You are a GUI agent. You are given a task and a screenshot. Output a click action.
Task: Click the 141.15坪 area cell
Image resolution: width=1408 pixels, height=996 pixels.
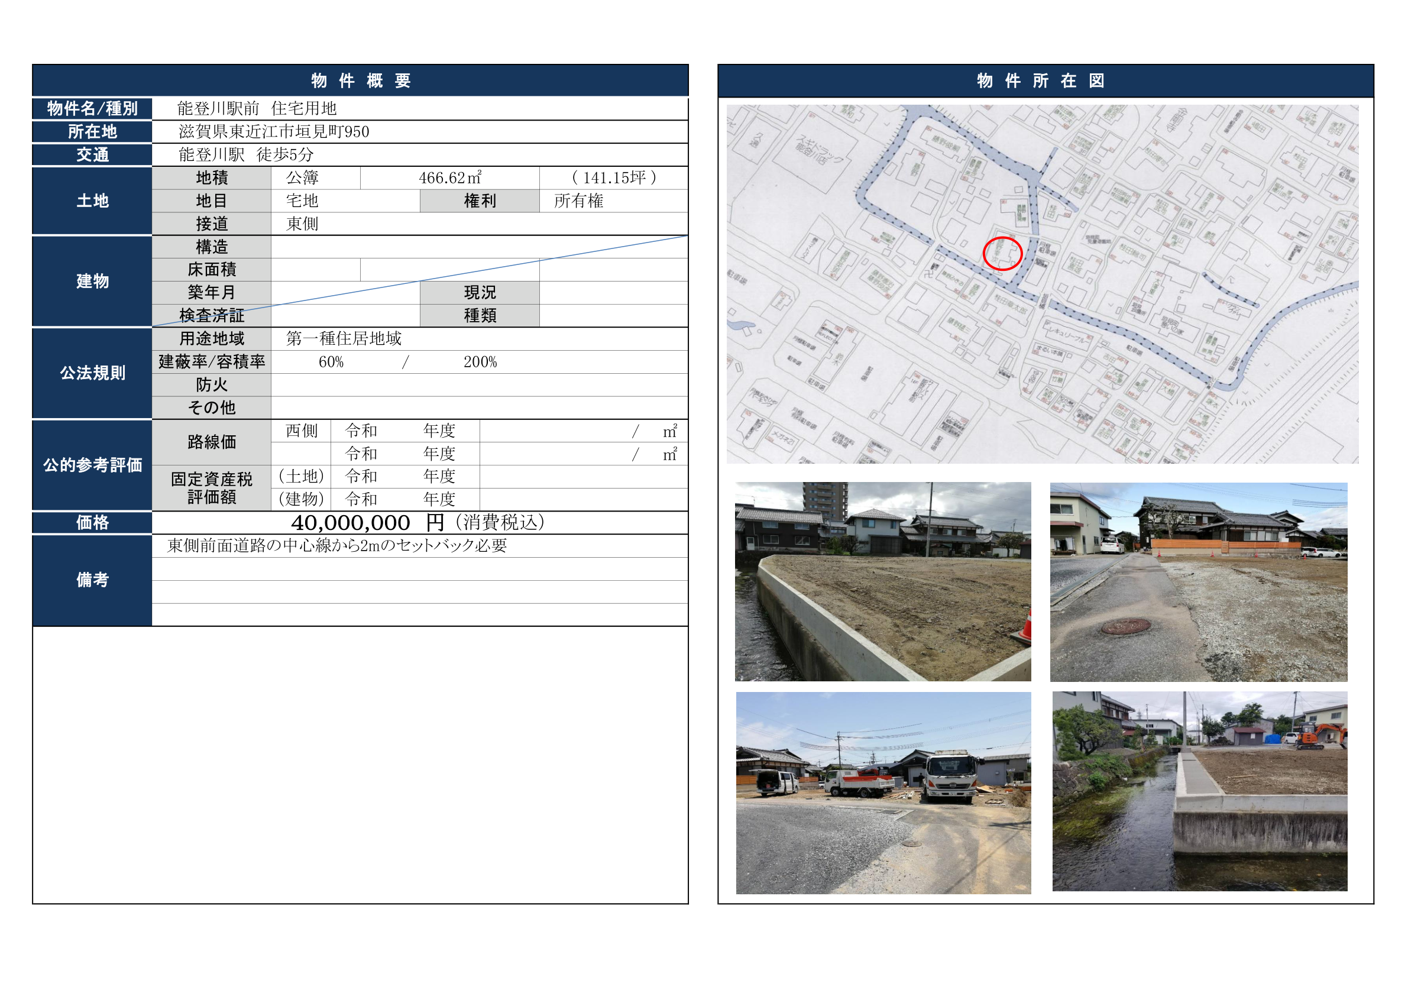click(613, 178)
